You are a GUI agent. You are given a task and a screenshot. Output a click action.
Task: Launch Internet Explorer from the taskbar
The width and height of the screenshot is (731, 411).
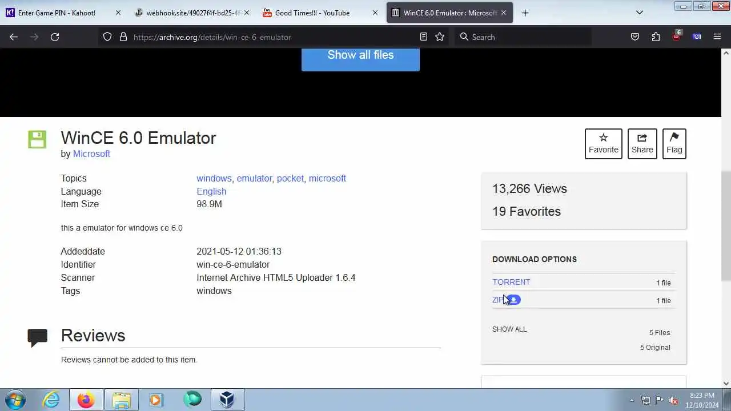51,400
